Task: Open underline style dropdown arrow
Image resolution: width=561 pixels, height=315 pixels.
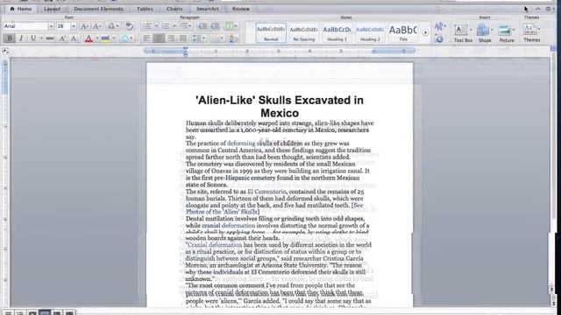Action: (41, 38)
